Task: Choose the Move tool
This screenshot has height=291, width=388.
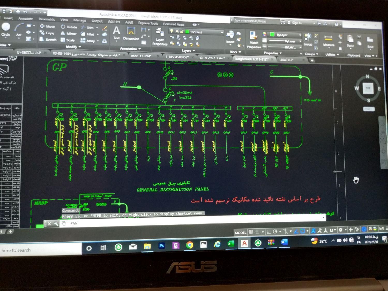Action: [x=47, y=26]
